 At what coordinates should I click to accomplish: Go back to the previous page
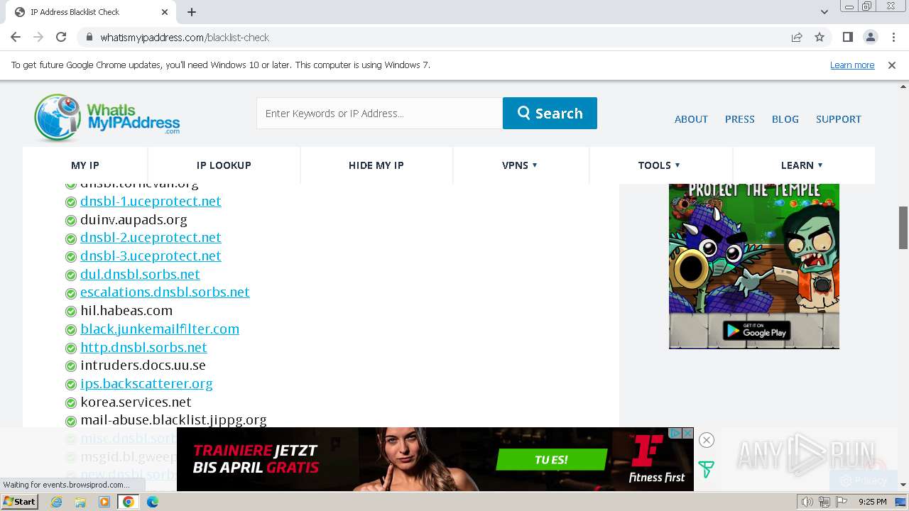point(16,37)
